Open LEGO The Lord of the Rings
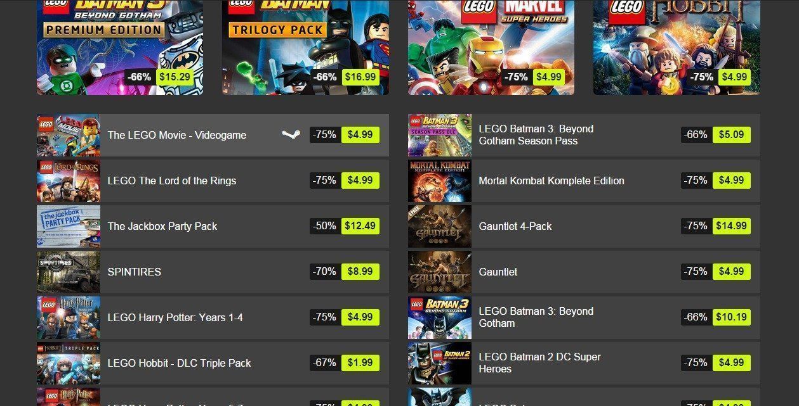Image resolution: width=799 pixels, height=406 pixels. pyautogui.click(x=172, y=181)
